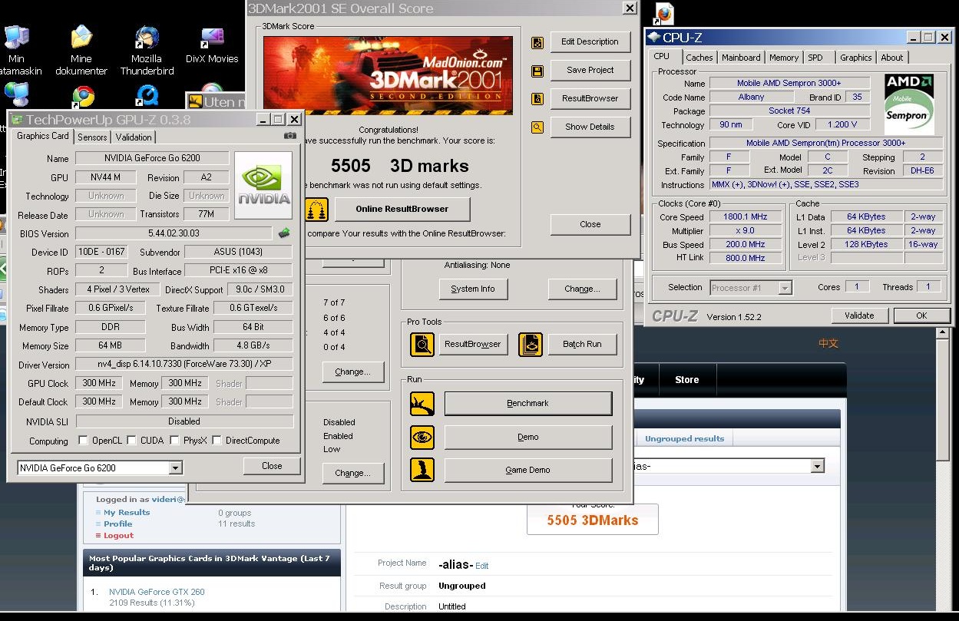Click the browser vertical scrollbar up arrow
This screenshot has height=621, width=959.
943,332
